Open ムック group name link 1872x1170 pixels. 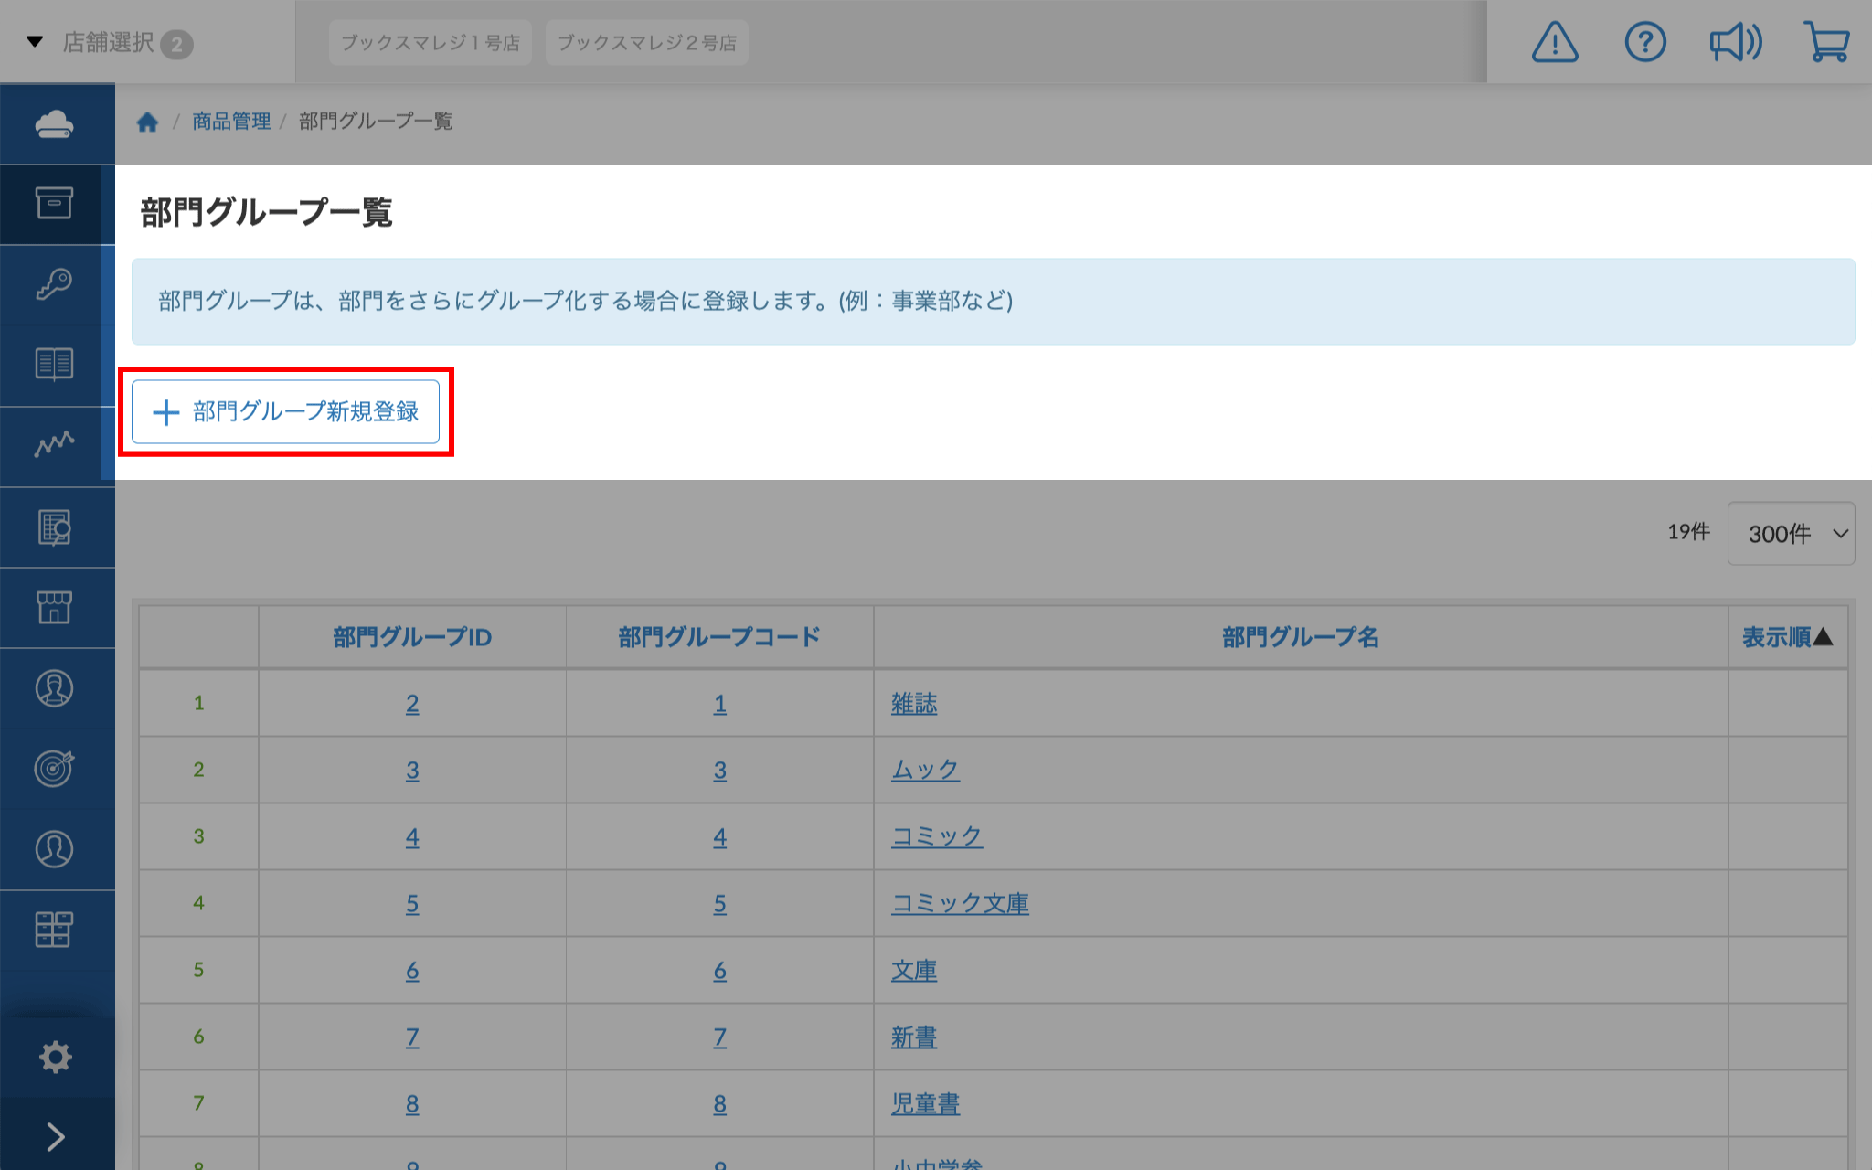click(x=925, y=771)
